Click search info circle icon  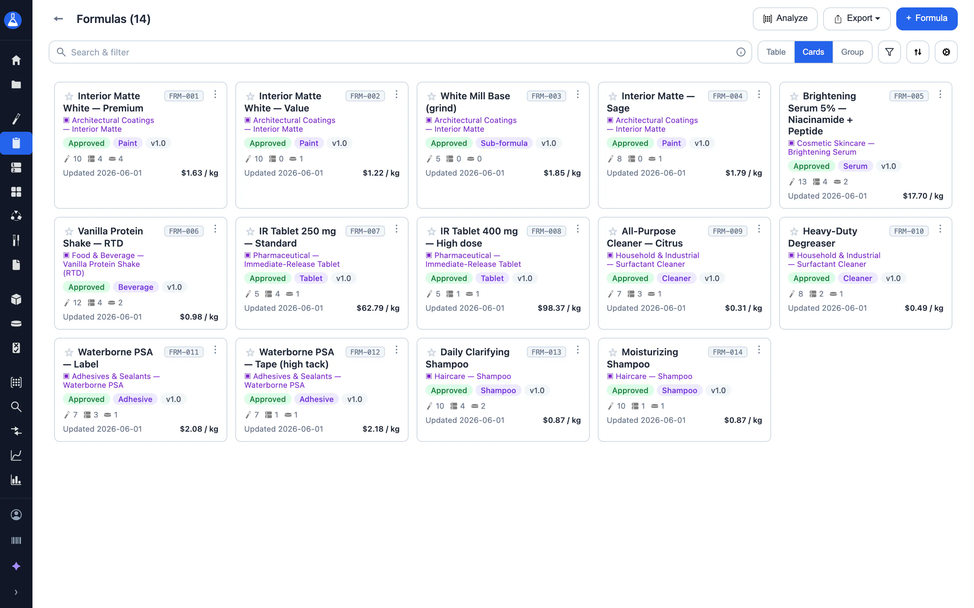pyautogui.click(x=741, y=52)
